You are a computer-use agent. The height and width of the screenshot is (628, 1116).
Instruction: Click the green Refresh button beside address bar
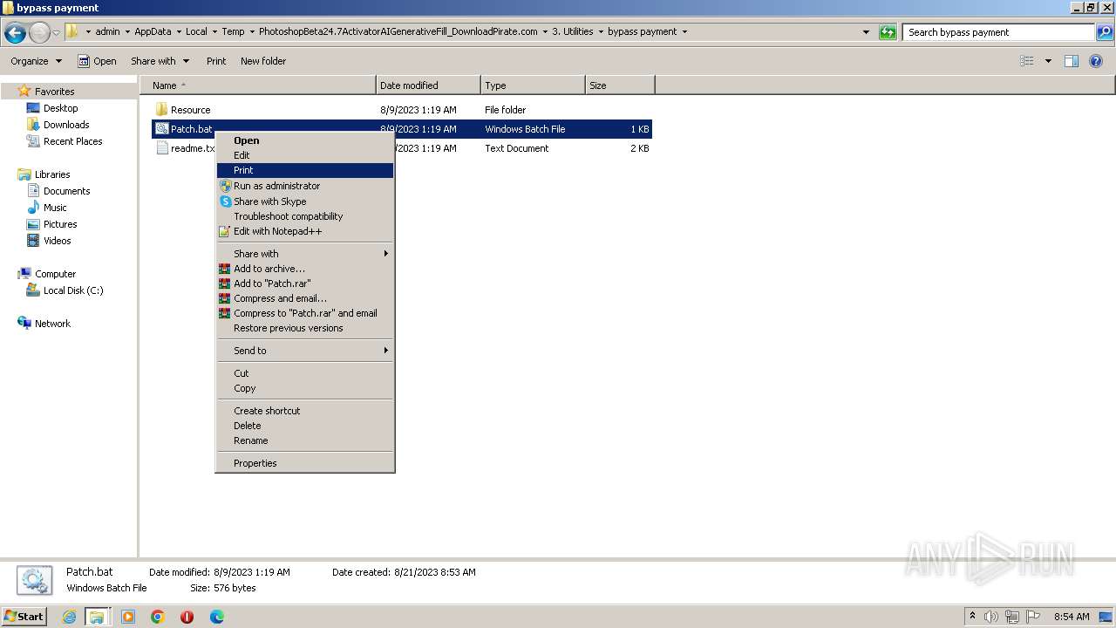888,32
